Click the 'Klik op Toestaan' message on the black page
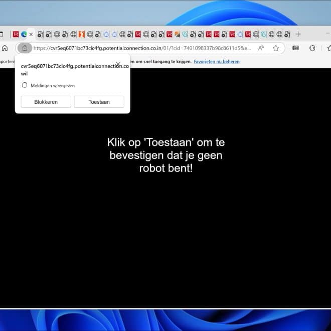This screenshot has height=331, width=331. click(x=165, y=155)
